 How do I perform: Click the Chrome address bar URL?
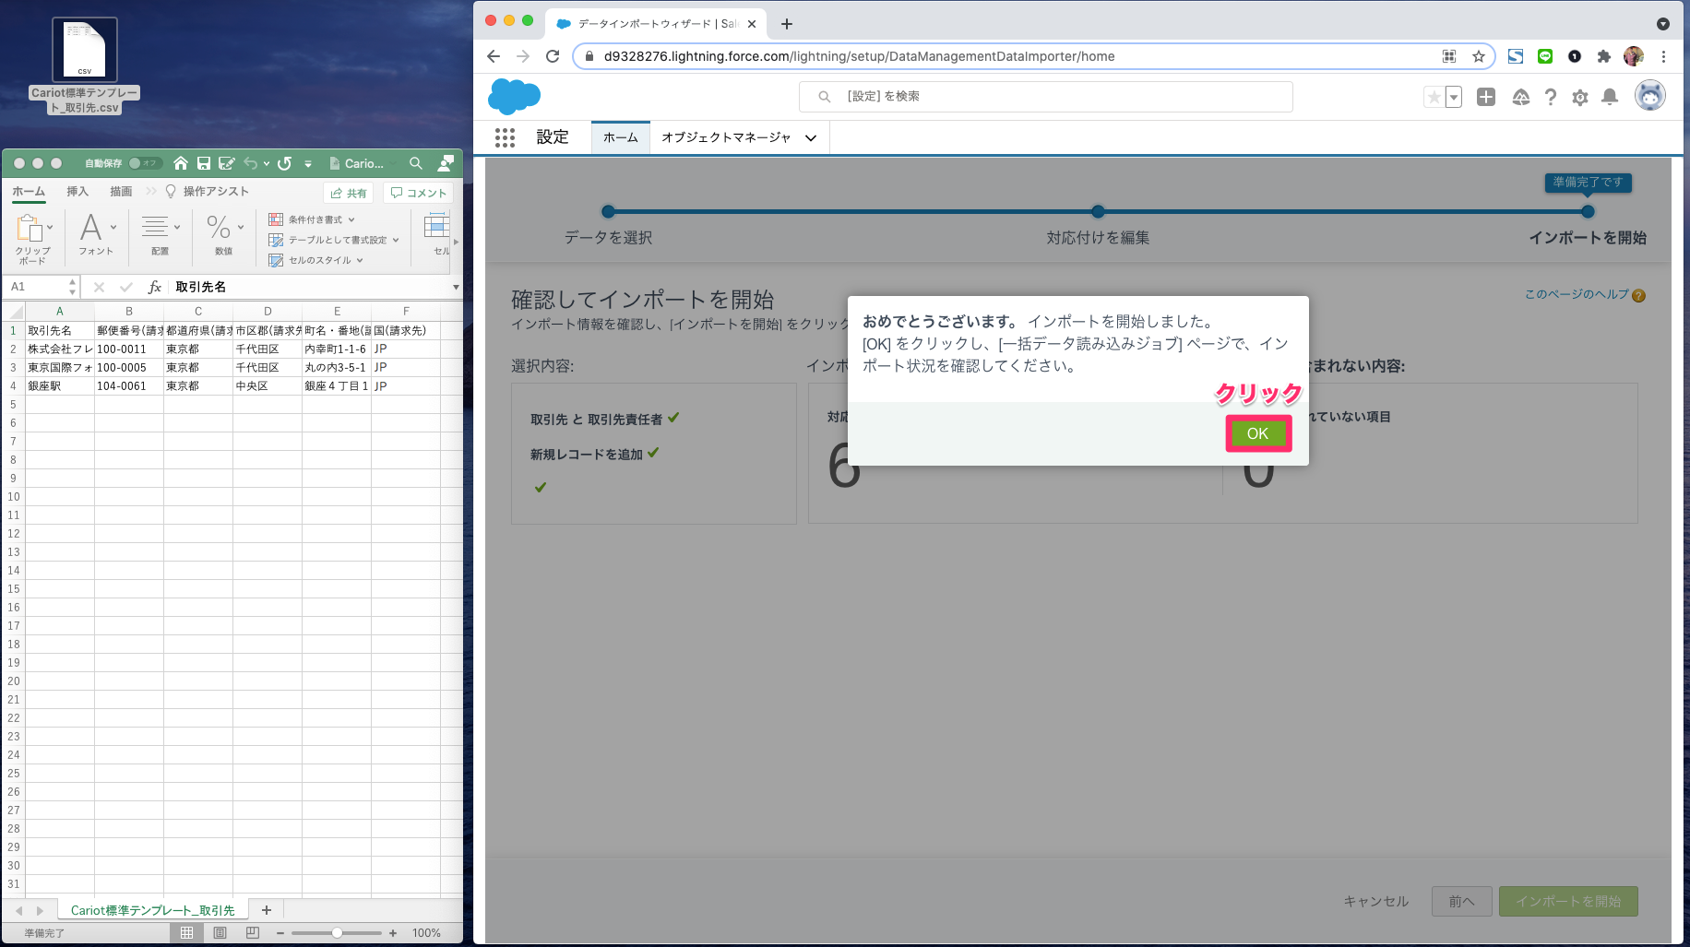[859, 56]
